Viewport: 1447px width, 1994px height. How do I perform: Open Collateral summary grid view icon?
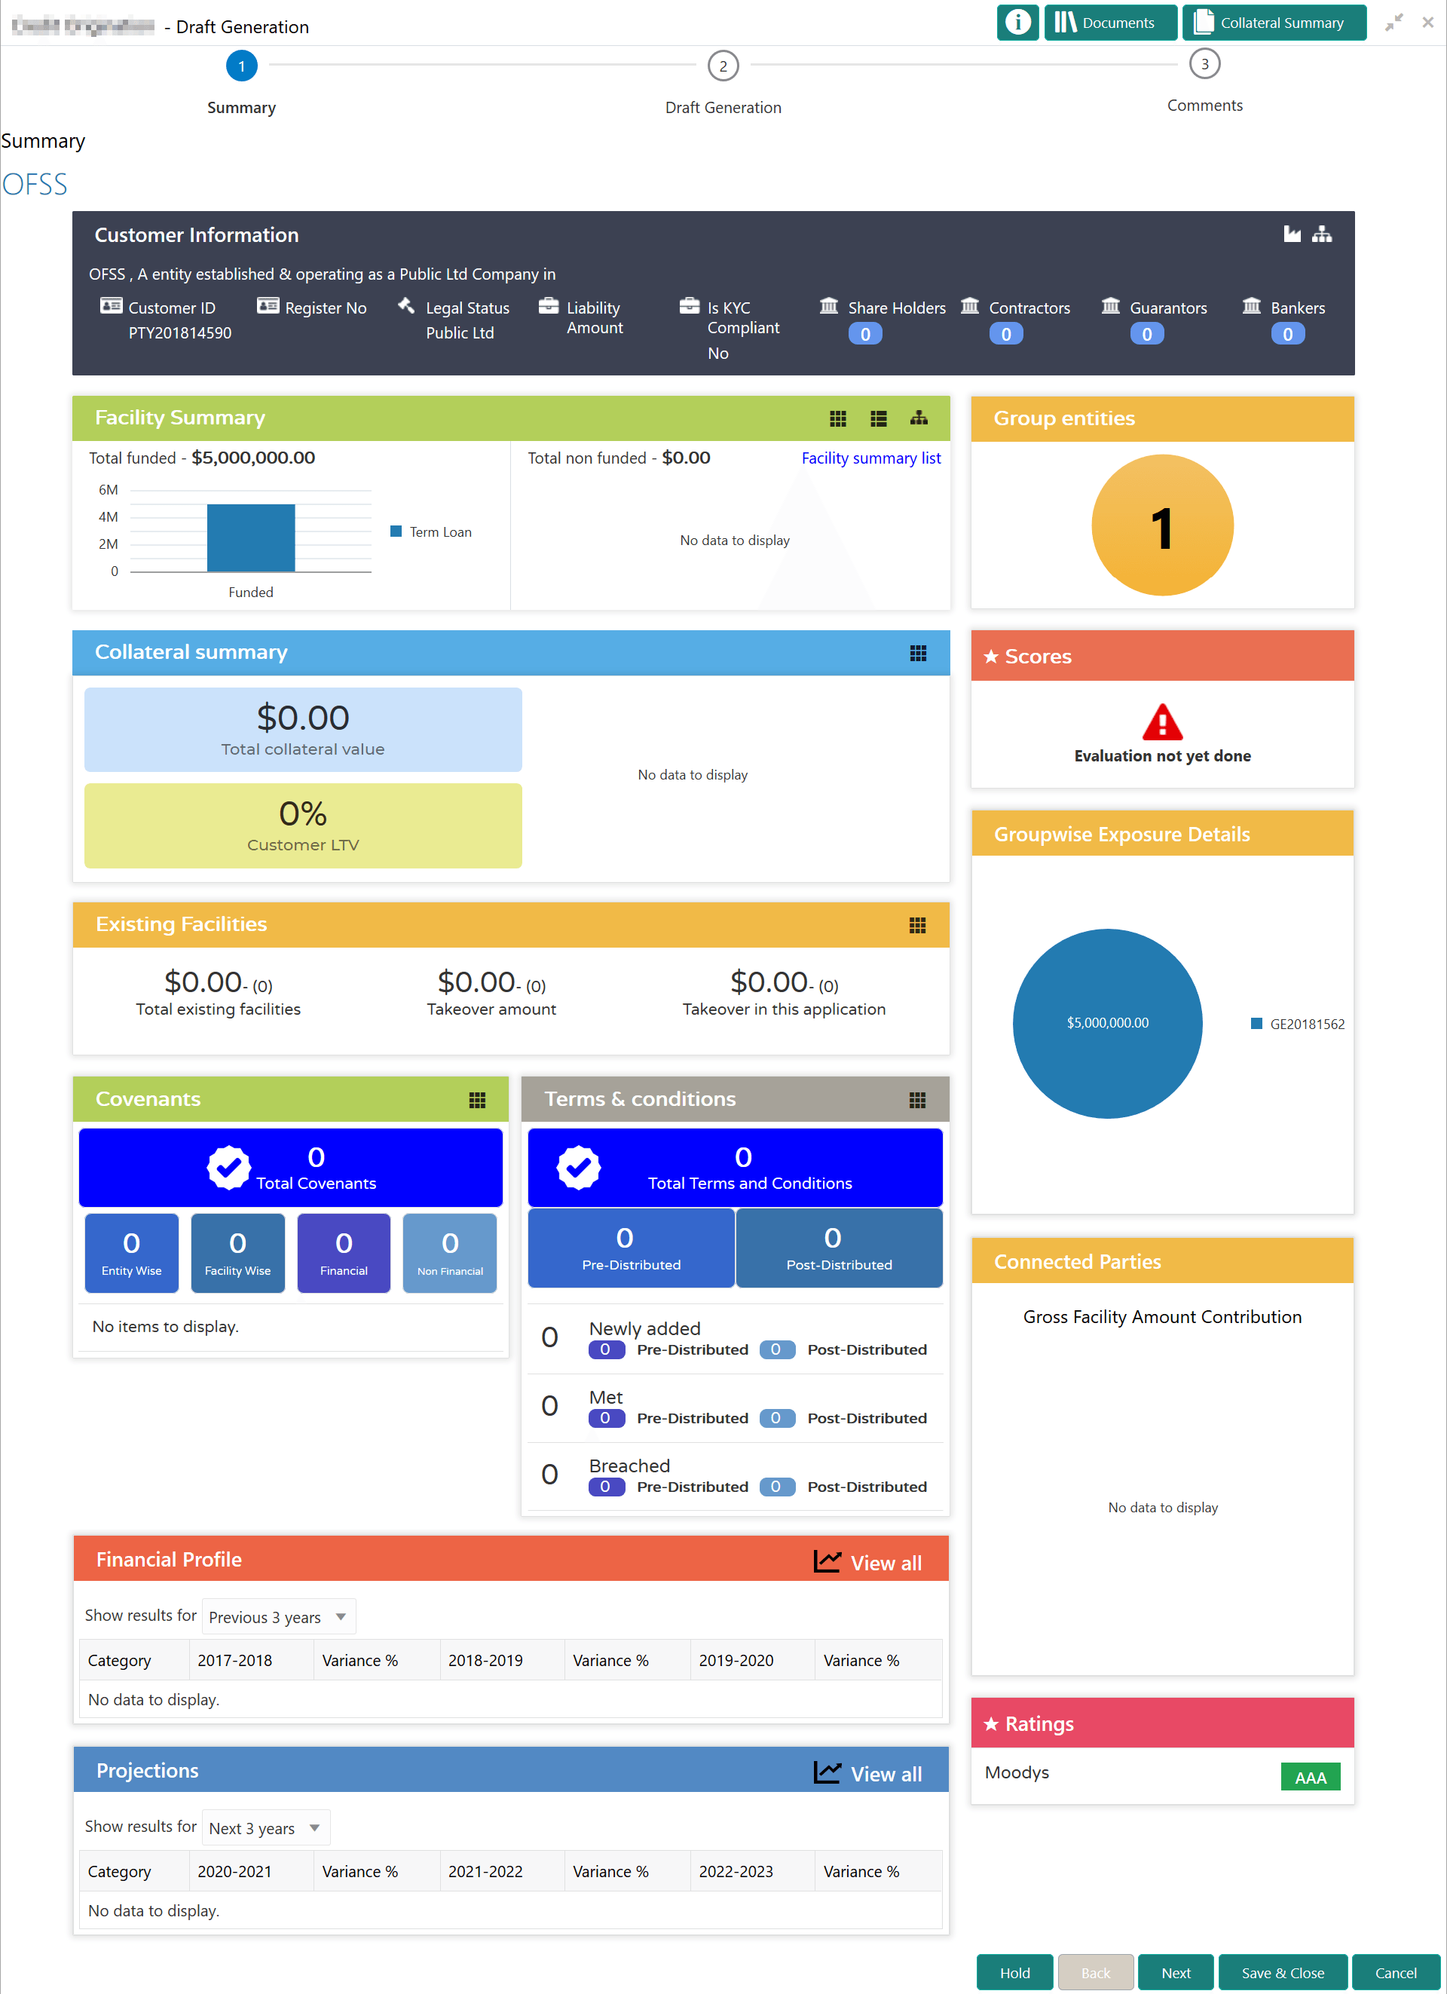point(918,654)
